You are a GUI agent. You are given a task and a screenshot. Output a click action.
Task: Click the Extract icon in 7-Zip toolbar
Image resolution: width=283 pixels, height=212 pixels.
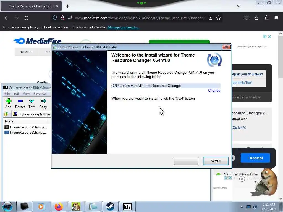click(20, 104)
